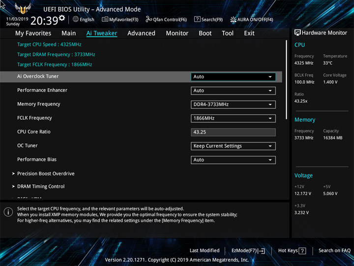
Task: Switch to the Main tab
Action: [x=69, y=33]
